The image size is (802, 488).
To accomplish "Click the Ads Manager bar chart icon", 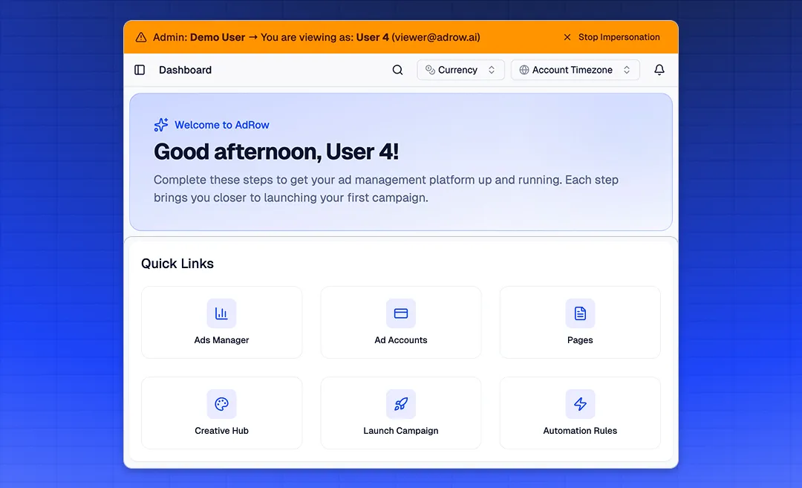I will [221, 313].
